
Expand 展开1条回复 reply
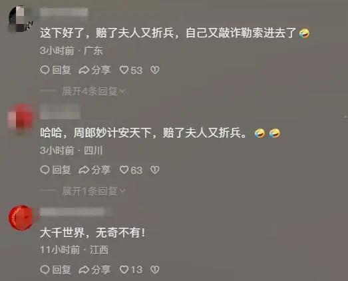[x=94, y=191]
